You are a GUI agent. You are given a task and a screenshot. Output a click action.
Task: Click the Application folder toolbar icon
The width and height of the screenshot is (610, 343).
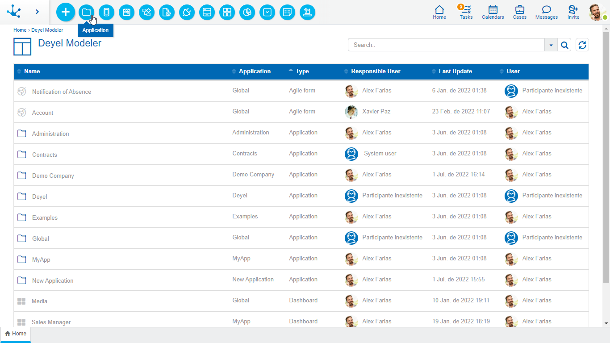click(x=86, y=12)
